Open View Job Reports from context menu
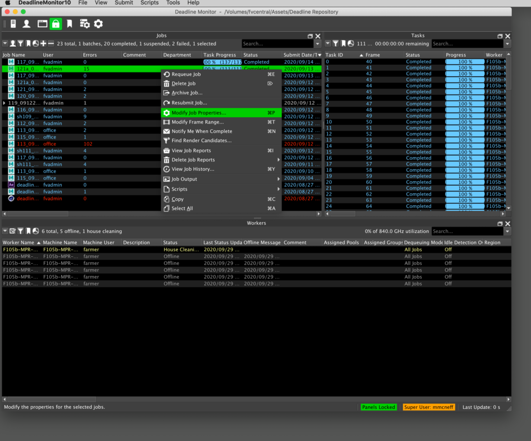This screenshot has height=441, width=531. 221,150
